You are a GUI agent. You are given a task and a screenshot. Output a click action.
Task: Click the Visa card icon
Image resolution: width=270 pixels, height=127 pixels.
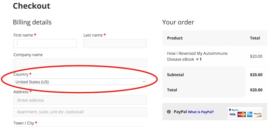[x=232, y=114]
